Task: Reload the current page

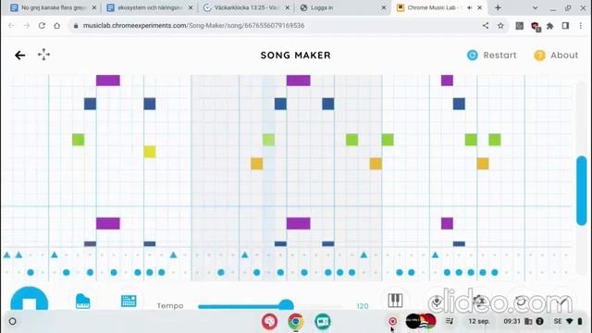Action: click(42, 26)
